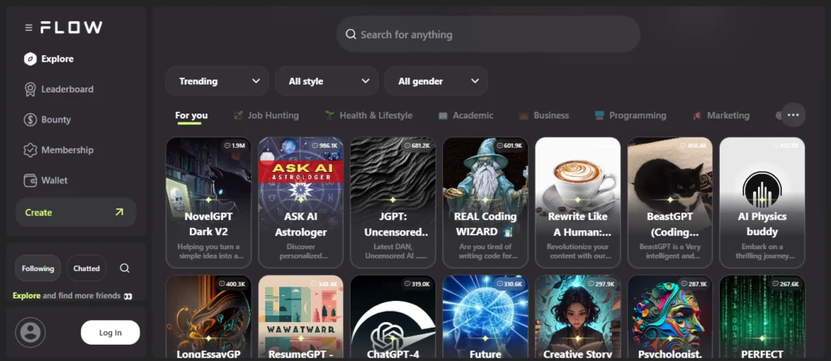The width and height of the screenshot is (831, 361).
Task: Click the three-dots more categories button
Action: [793, 115]
